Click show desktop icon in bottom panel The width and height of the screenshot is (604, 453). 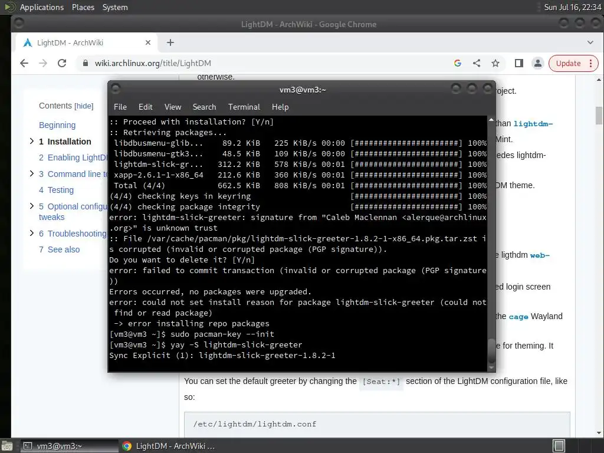pyautogui.click(x=6, y=446)
